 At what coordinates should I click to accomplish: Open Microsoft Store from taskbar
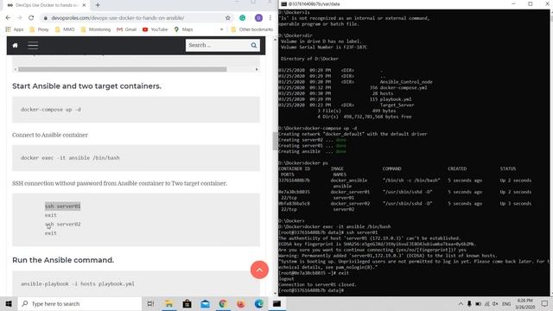point(187,303)
